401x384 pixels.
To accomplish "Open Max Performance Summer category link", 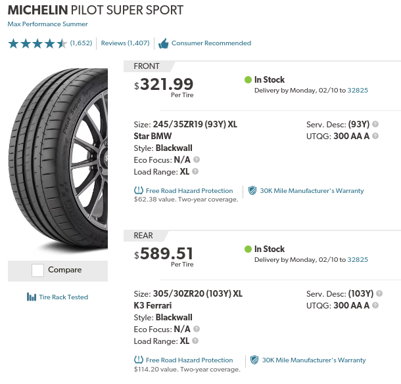I will [47, 24].
